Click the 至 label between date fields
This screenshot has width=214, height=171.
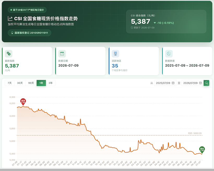pos(179,83)
